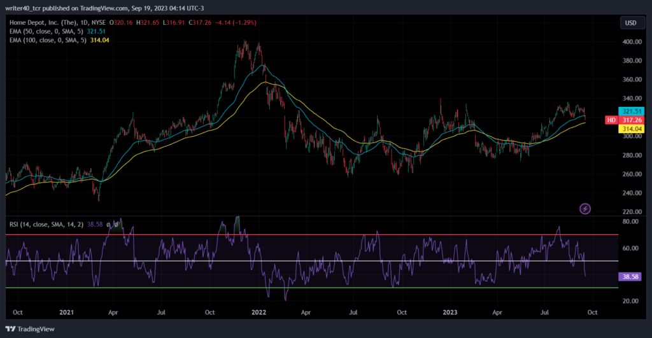Image resolution: width=652 pixels, height=338 pixels.
Task: Select the RSI 14 indicator legend
Action: [x=46, y=225]
